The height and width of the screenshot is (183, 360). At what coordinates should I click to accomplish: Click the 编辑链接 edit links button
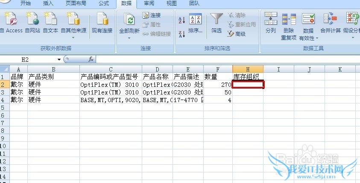pos(157,34)
